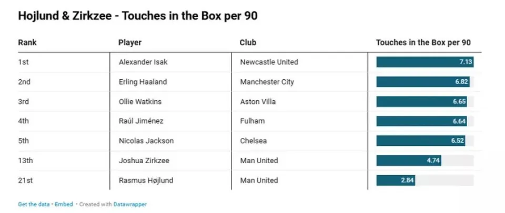Select the Player column header

coord(130,42)
